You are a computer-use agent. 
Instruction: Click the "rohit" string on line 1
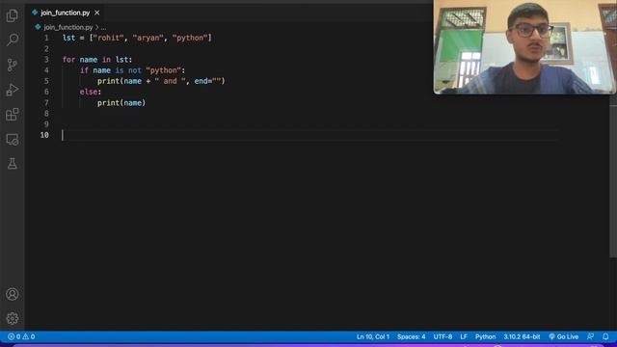108,39
